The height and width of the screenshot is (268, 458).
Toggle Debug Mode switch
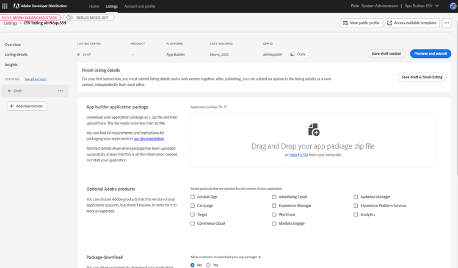click(70, 18)
